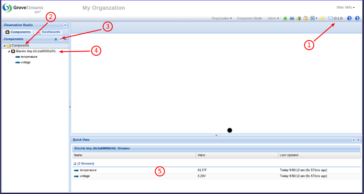The height and width of the screenshot is (194, 364).
Task: Click the padlock security icon in toolbar
Action: (305, 18)
